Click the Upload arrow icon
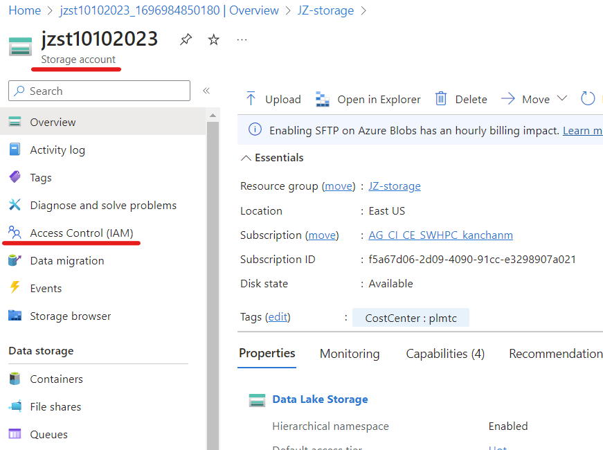The height and width of the screenshot is (450, 603). pos(251,98)
